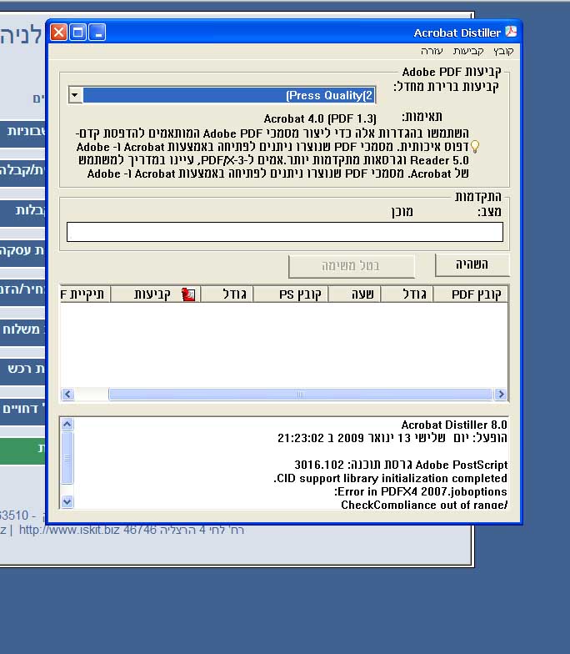Screen dimensions: 570x654
Task: Click the תיקיית column header
Action: point(85,294)
